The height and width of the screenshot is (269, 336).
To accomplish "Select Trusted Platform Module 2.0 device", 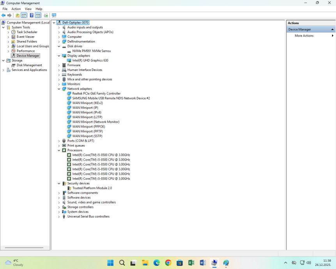I will [x=92, y=188].
